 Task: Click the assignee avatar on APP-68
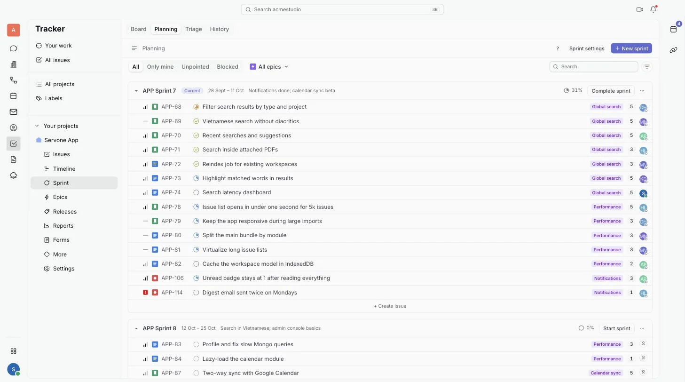[x=643, y=107]
